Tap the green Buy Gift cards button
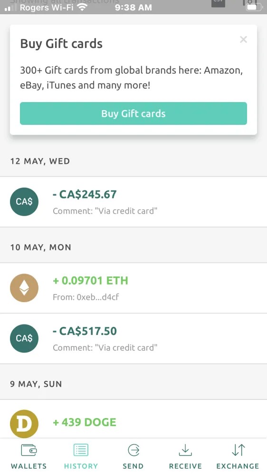The image size is (267, 475). [x=133, y=114]
